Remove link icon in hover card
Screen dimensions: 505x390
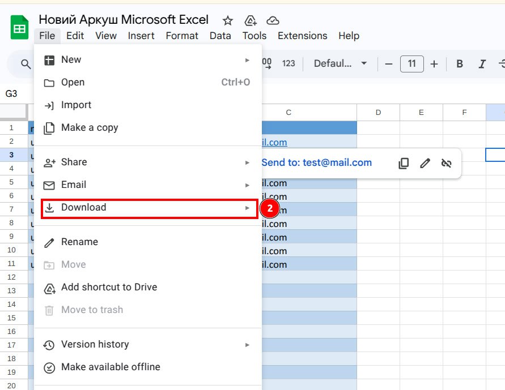[446, 164]
